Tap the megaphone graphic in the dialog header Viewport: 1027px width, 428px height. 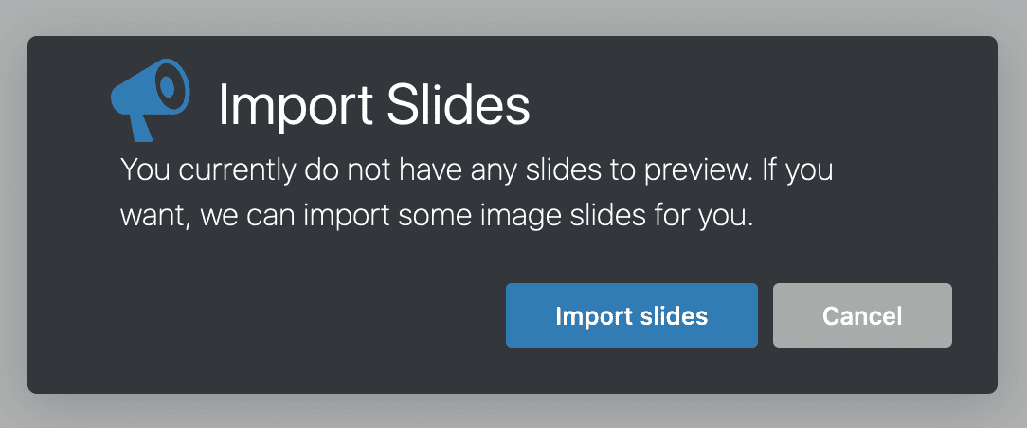pos(151,97)
